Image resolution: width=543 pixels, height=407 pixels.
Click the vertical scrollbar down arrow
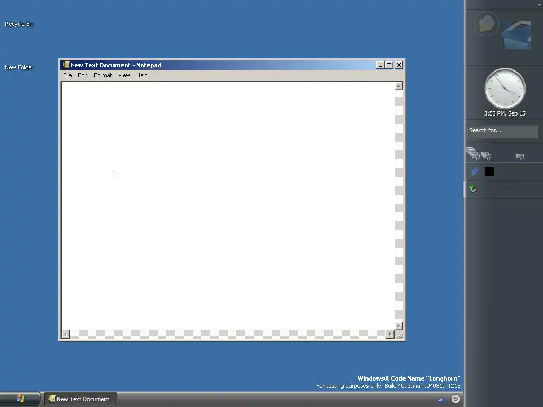tap(399, 326)
